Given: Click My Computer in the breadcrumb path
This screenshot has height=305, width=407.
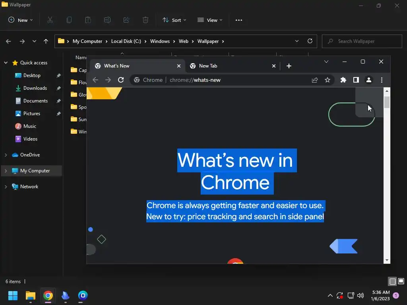Looking at the screenshot, I should point(87,41).
